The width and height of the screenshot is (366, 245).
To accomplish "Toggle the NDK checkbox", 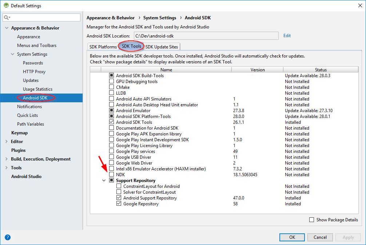I will tap(111, 174).
